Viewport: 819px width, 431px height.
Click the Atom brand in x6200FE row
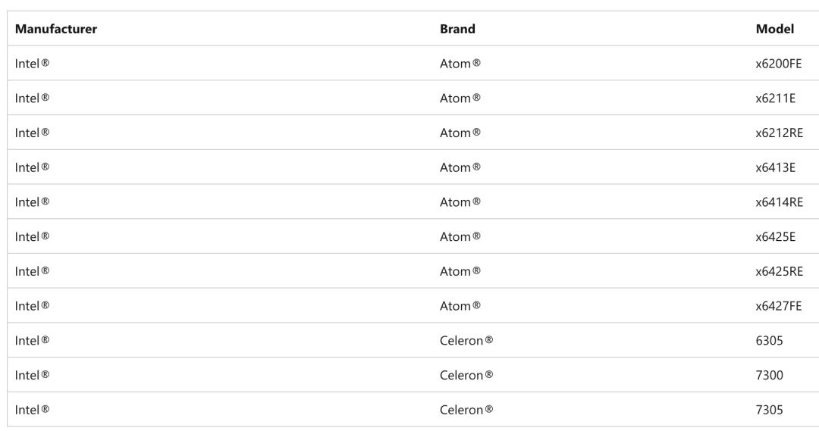click(460, 64)
